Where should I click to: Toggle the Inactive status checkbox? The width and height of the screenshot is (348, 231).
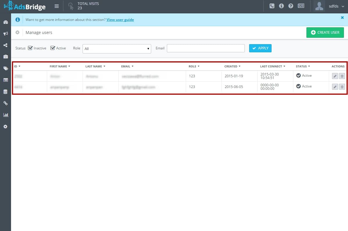[30, 48]
